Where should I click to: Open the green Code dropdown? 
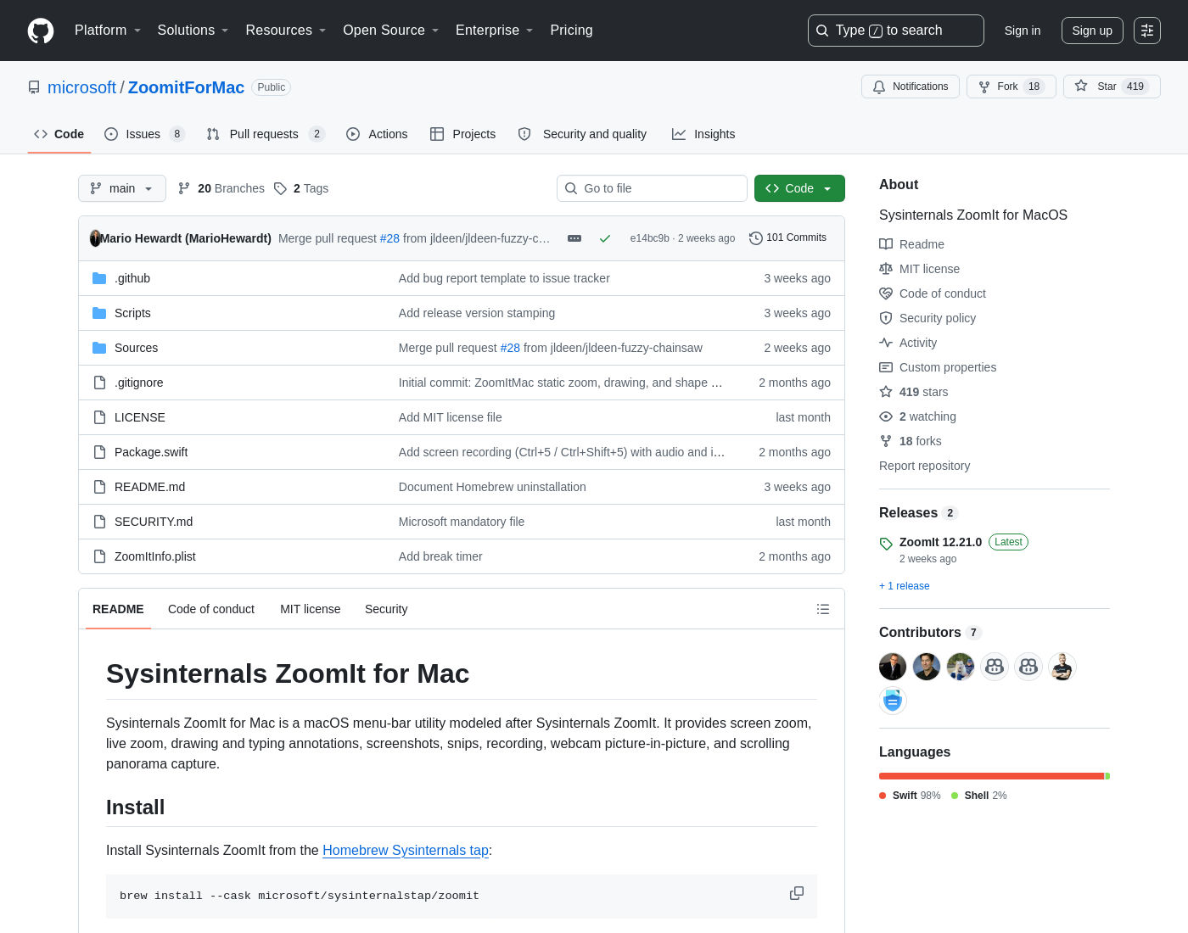(x=799, y=188)
